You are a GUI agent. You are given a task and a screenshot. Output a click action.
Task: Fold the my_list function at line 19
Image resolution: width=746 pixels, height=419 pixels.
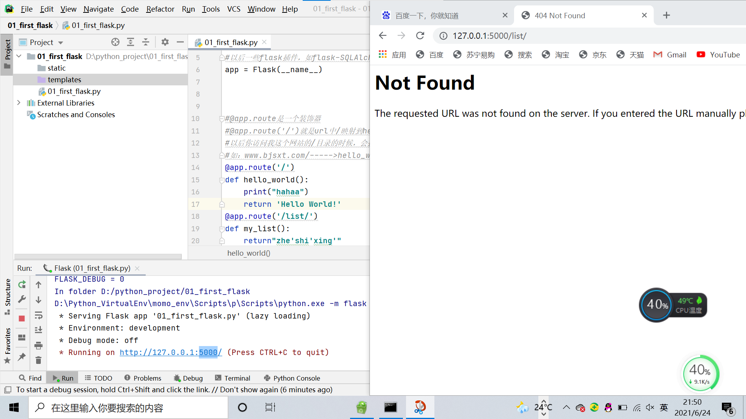tap(221, 229)
